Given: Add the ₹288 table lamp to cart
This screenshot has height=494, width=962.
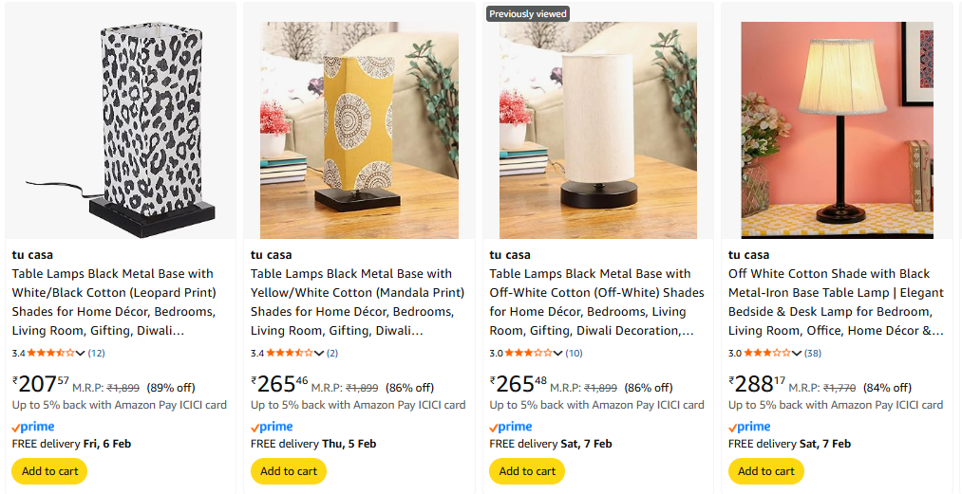Looking at the screenshot, I should pos(766,471).
